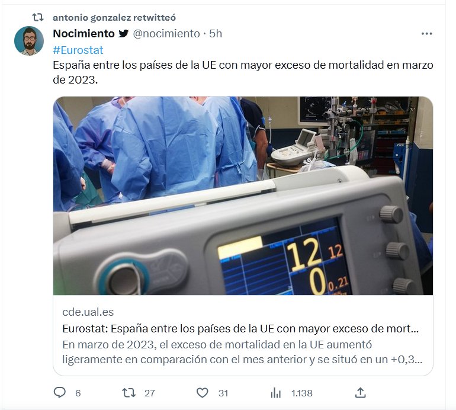This screenshot has width=456, height=410.
Task: Click the "antonio gonzalez retwitteó" link
Action: 114,18
